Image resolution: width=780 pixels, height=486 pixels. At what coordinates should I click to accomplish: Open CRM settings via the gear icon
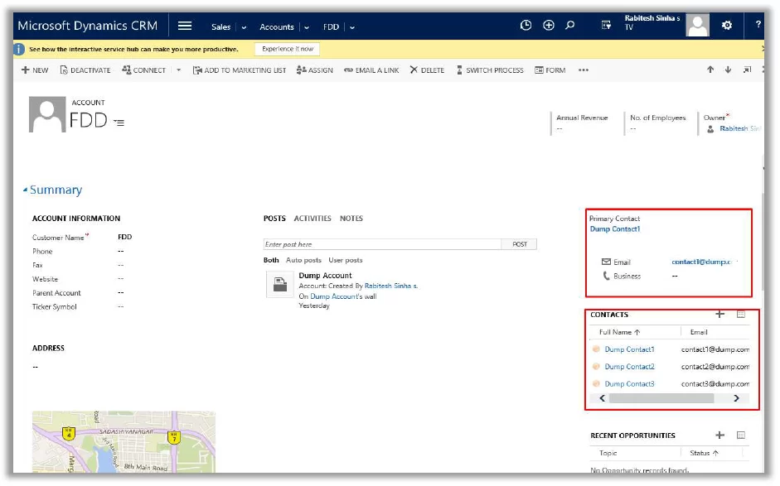[727, 26]
